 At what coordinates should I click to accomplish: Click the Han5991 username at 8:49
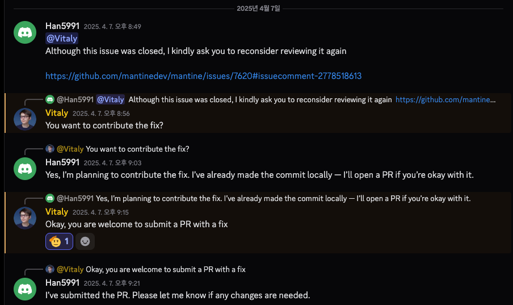point(62,26)
